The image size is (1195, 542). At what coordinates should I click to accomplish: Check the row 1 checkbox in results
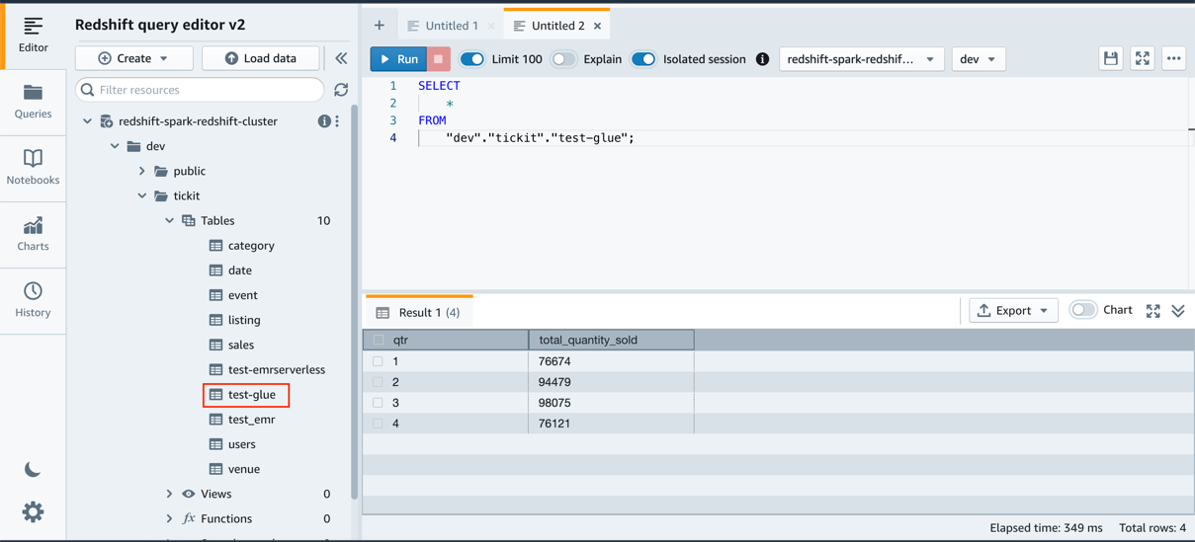(378, 361)
